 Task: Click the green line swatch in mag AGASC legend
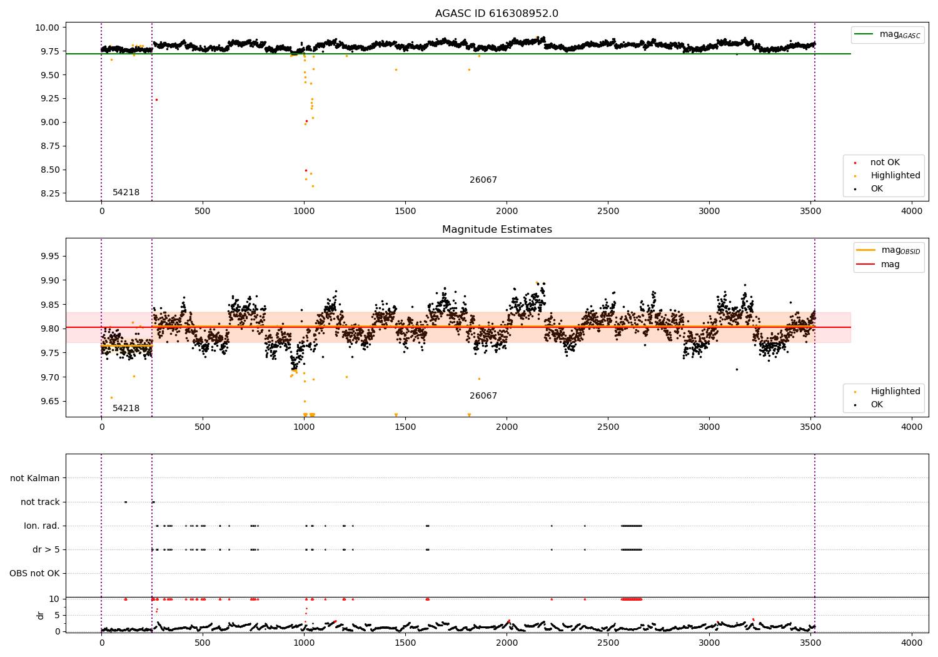click(865, 34)
